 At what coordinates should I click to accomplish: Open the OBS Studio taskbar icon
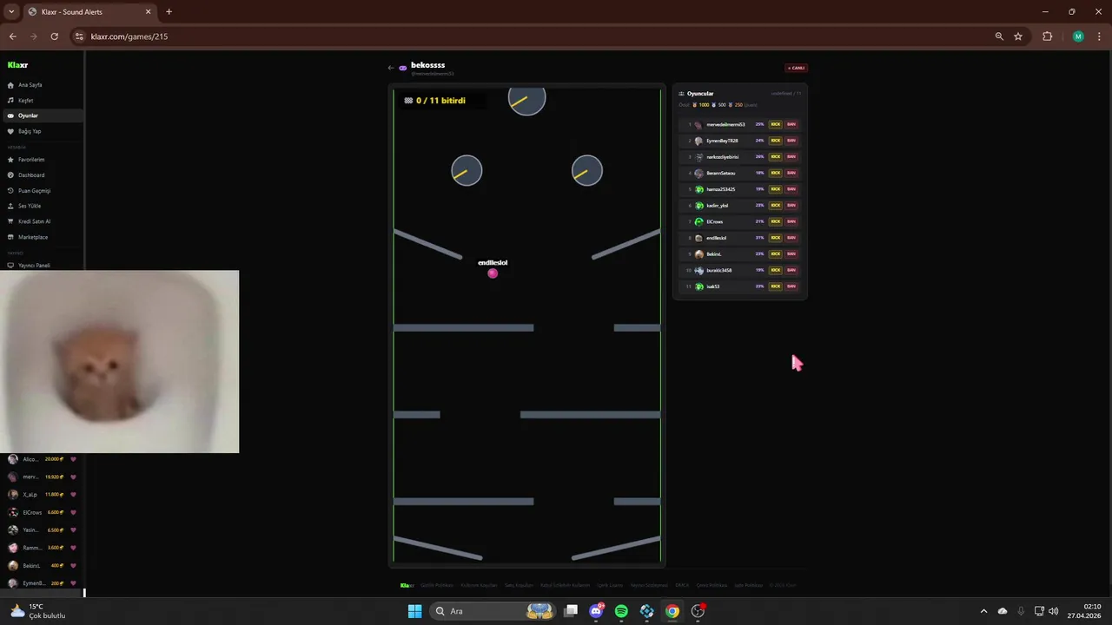[x=698, y=611]
